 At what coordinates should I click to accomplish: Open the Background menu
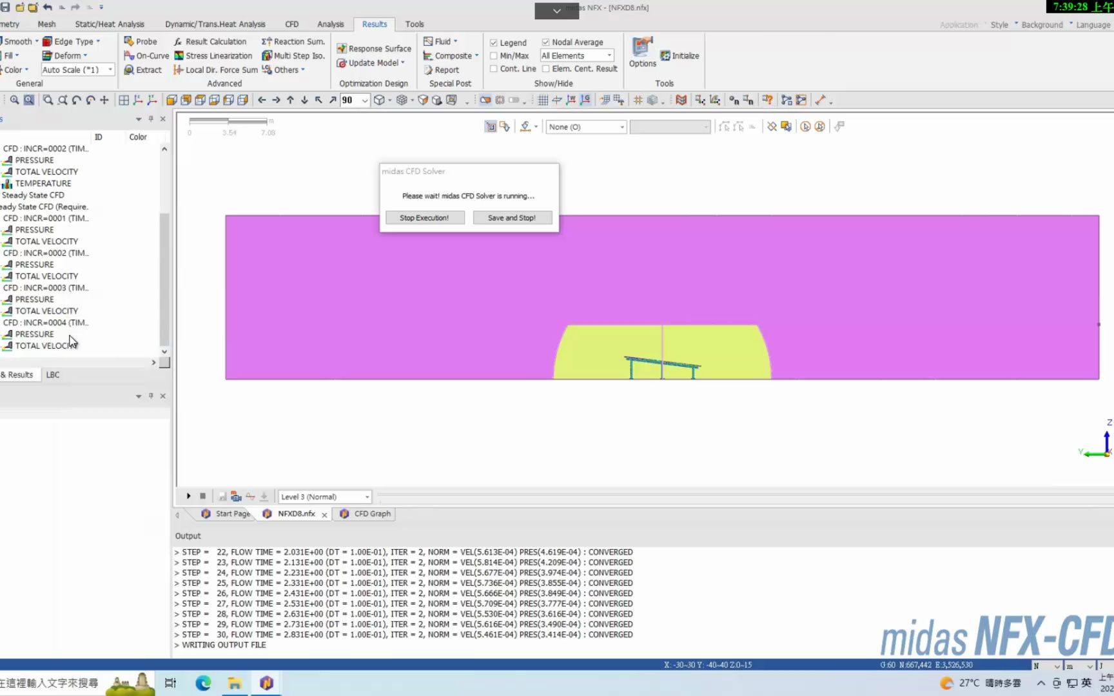1042,24
